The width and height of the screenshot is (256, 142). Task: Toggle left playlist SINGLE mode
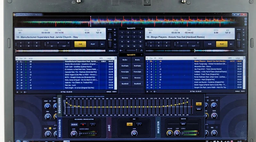pyautogui.click(x=109, y=92)
